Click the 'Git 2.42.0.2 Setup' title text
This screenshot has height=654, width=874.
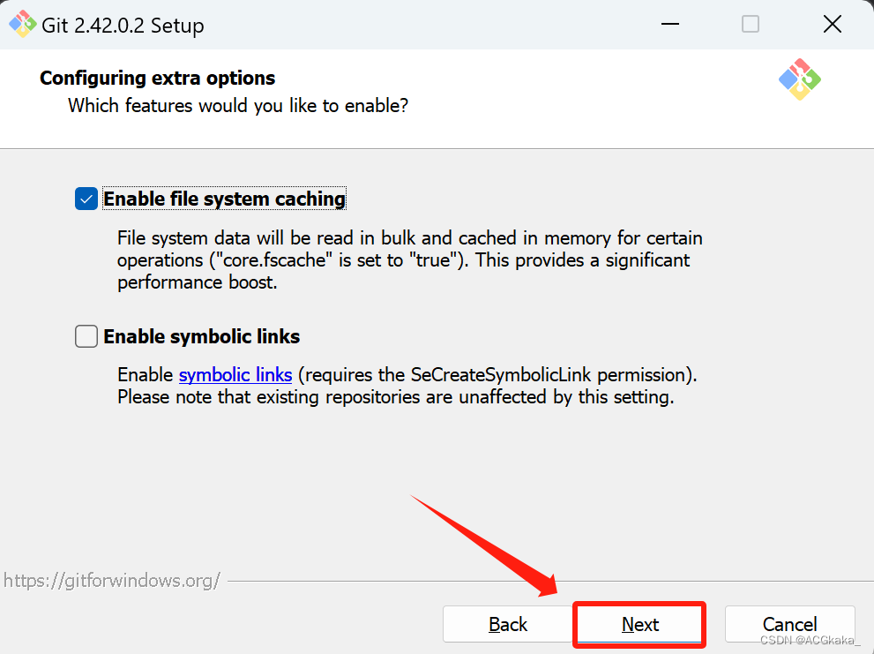click(123, 25)
